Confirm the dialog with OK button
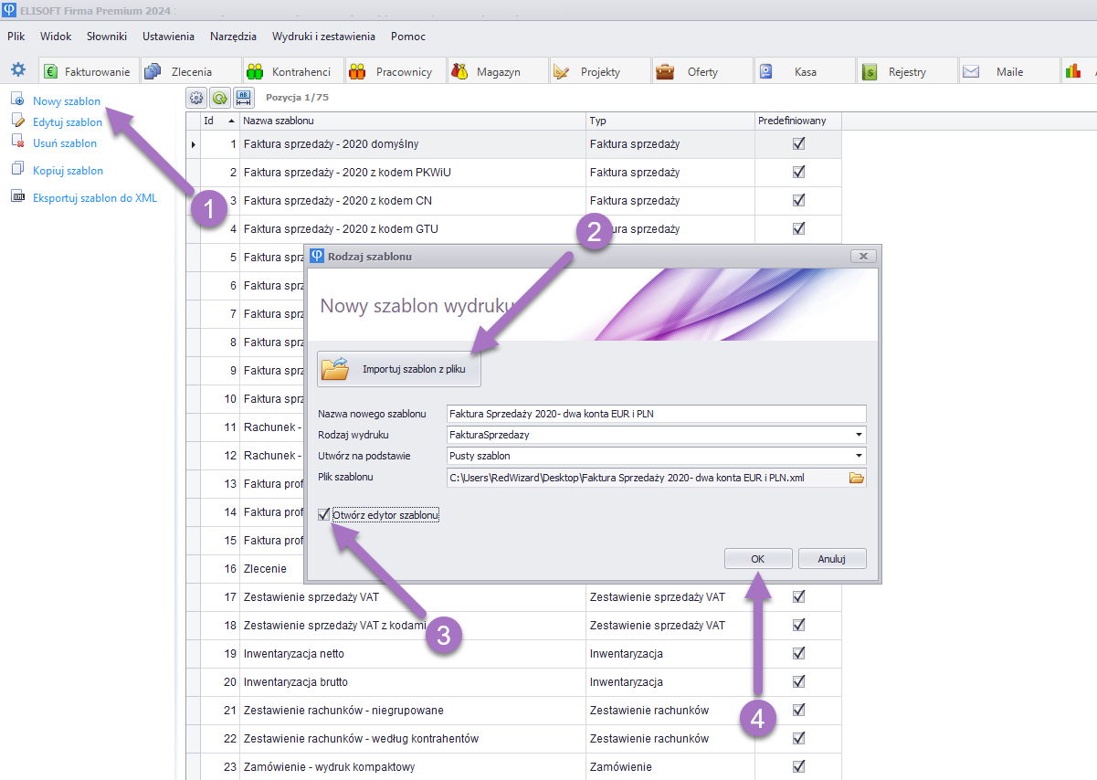 pos(758,559)
